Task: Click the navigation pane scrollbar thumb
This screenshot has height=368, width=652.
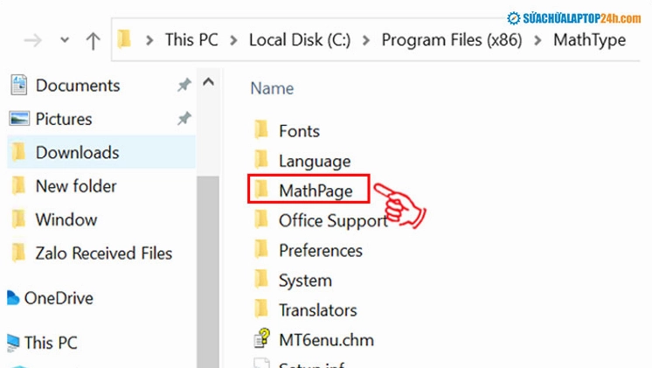Action: click(208, 272)
